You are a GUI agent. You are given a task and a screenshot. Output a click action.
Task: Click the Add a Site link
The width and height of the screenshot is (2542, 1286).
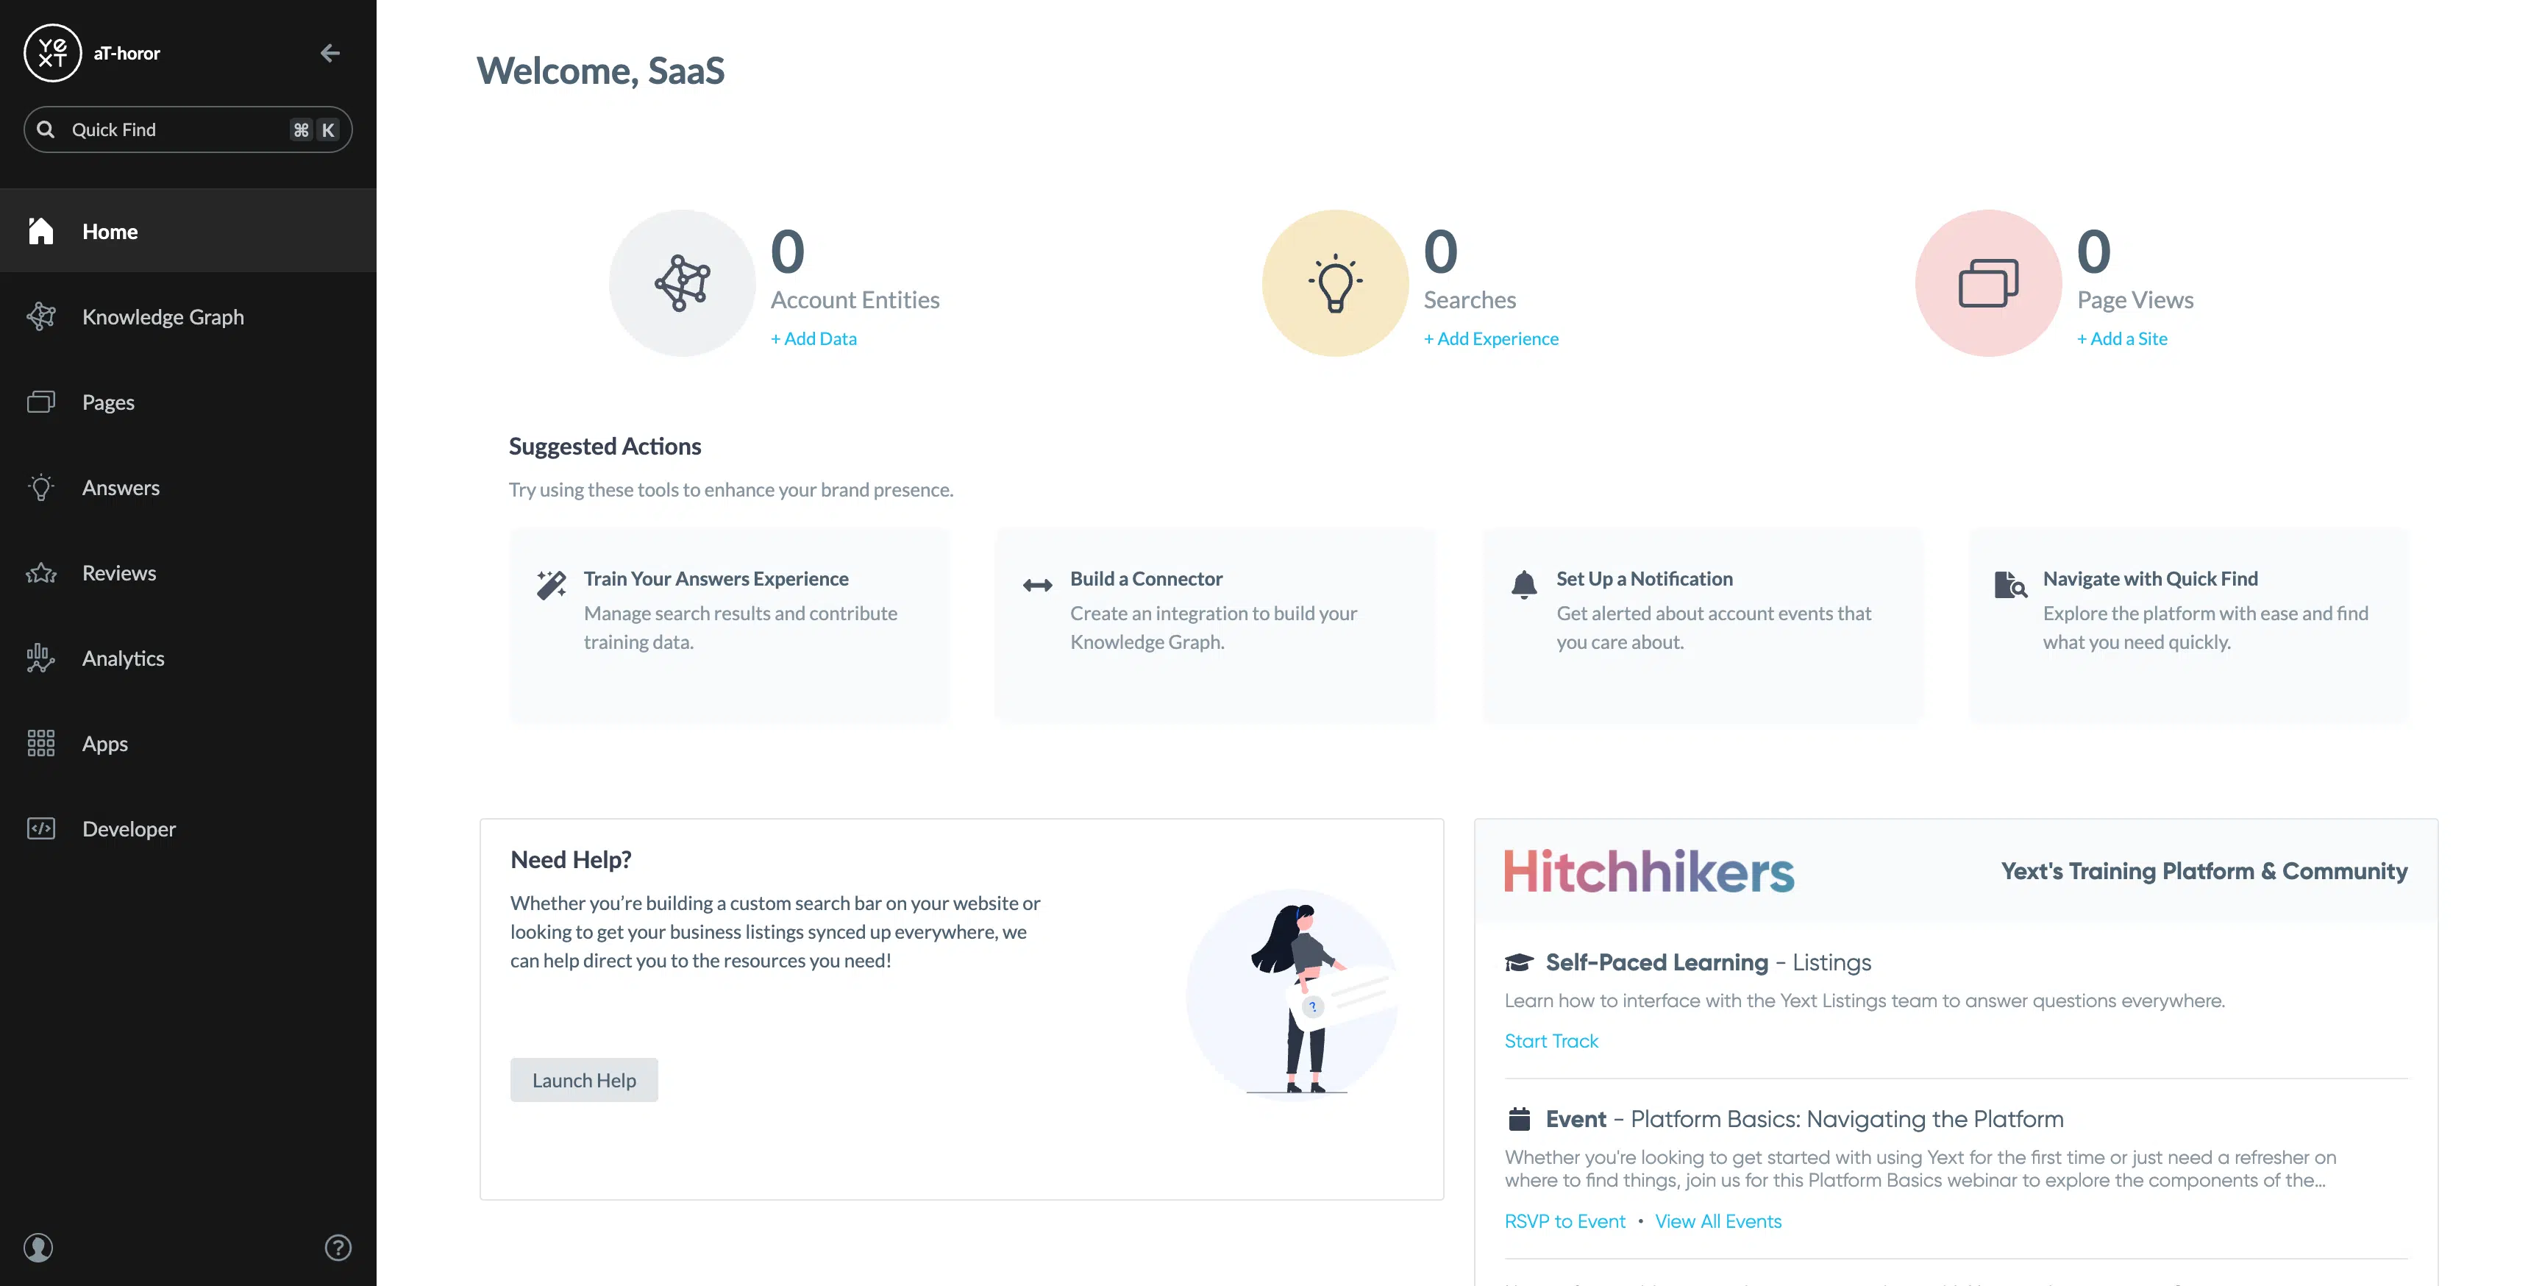pos(2123,338)
